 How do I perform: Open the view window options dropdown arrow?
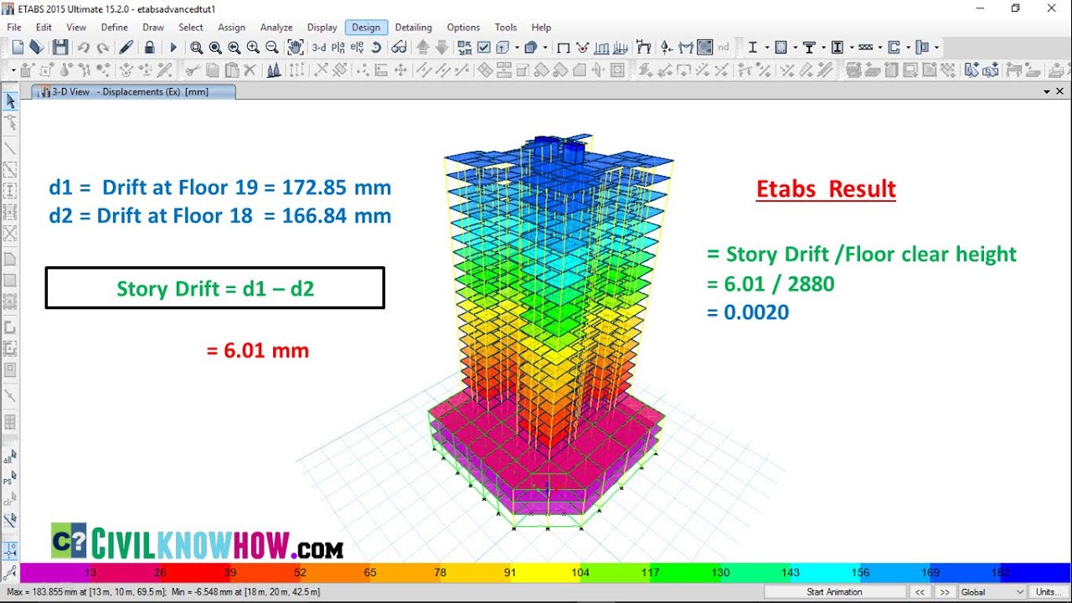pos(1047,91)
